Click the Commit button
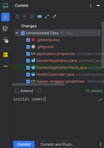104x148 pixels. click(x=24, y=144)
